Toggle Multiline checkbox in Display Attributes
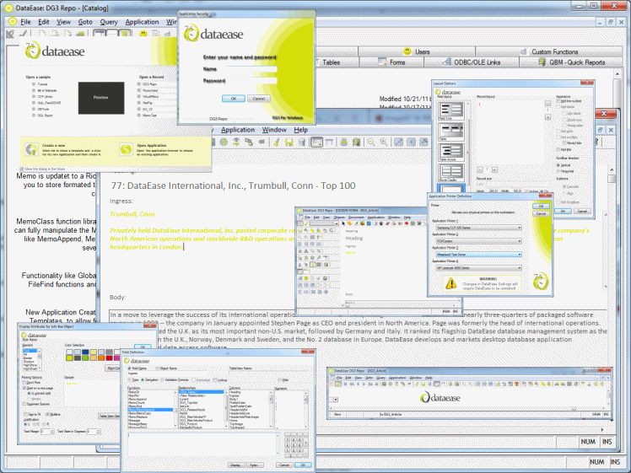This screenshot has height=473, width=631. [x=47, y=414]
